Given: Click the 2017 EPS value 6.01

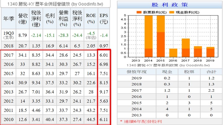Looking at the screenshot, I should tap(104, 55).
